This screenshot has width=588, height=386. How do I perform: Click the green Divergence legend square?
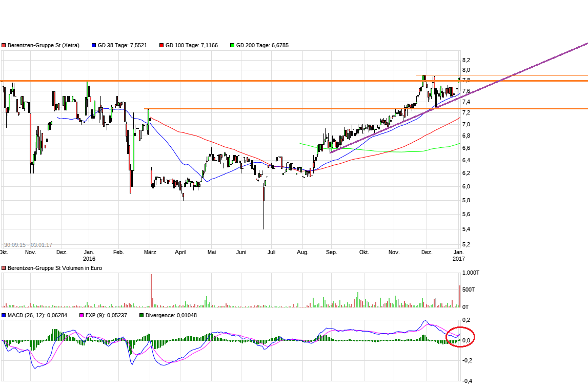(x=141, y=315)
